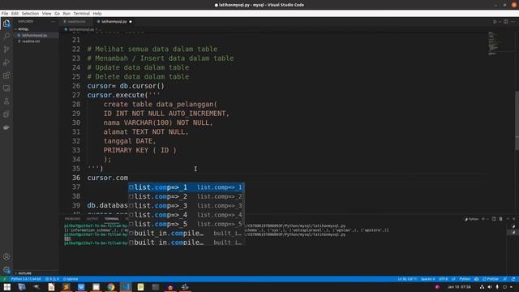Open the Help menu

pos(97,14)
